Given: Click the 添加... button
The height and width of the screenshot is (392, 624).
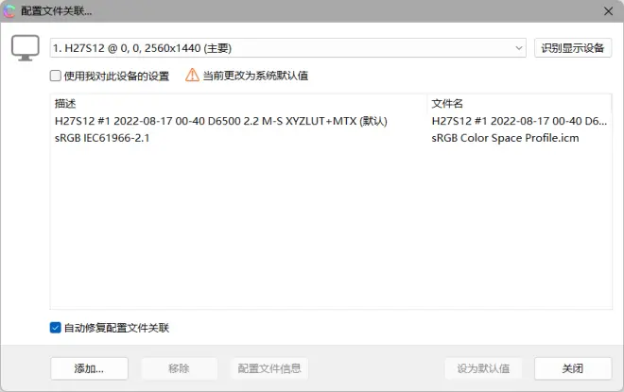Looking at the screenshot, I should point(89,368).
